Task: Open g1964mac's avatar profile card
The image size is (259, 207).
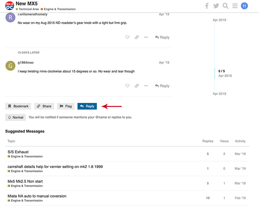Action: pyautogui.click(x=10, y=66)
